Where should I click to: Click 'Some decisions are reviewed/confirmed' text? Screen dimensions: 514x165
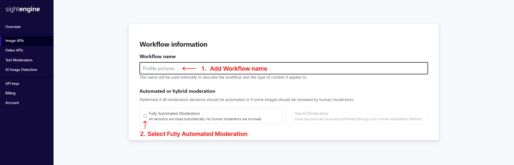point(358,119)
